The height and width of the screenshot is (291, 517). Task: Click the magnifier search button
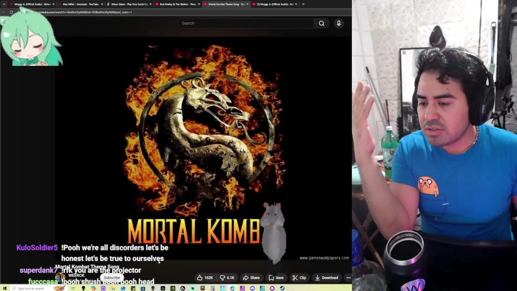[x=322, y=23]
